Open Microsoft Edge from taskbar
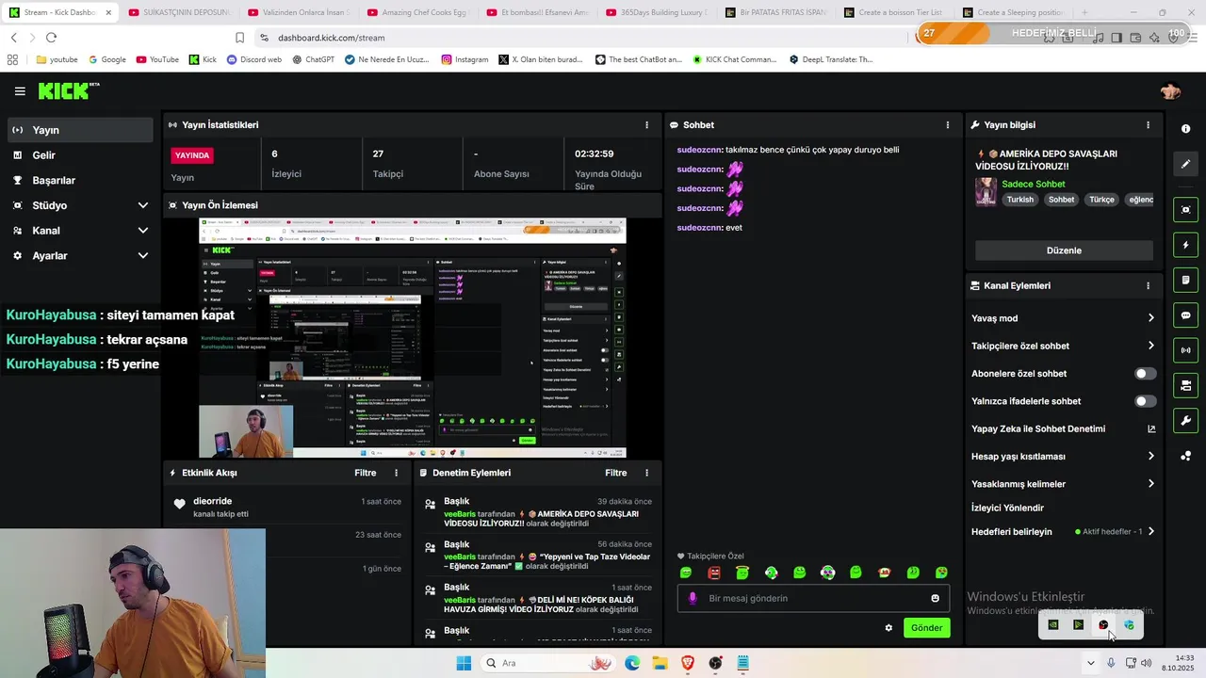This screenshot has width=1206, height=678. click(632, 663)
